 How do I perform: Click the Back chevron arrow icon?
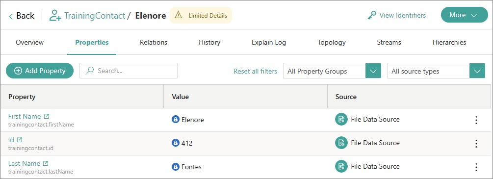coord(11,16)
